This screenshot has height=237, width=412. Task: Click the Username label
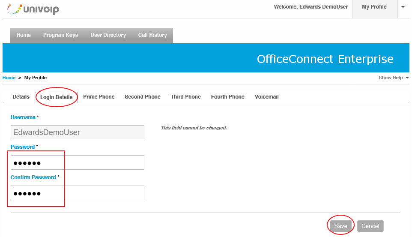23,117
